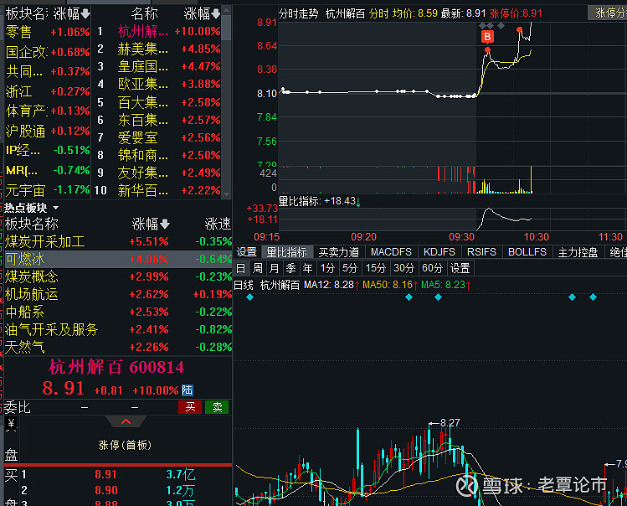The image size is (627, 506).
Task: Select the 月 monthly period
Action: [x=274, y=268]
